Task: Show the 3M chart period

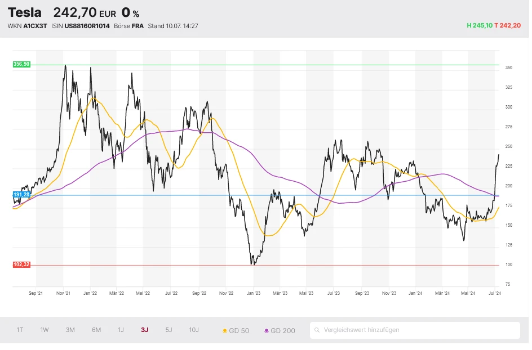Action: click(70, 330)
